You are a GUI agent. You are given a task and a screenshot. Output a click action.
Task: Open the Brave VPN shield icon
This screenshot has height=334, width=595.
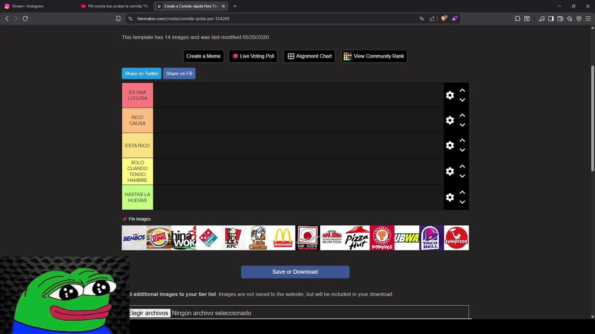tap(579, 19)
